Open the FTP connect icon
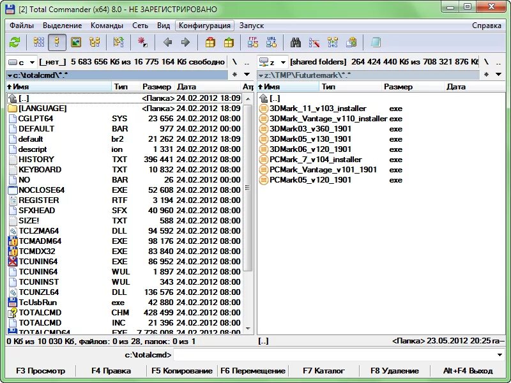This screenshot has width=511, height=383. (x=253, y=42)
